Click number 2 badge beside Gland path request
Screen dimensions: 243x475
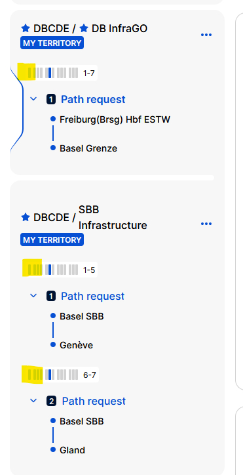point(52,402)
